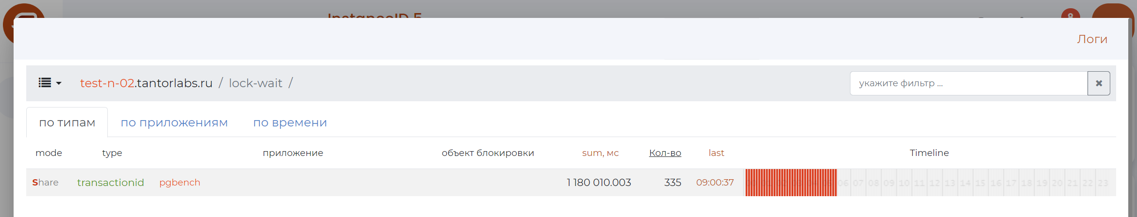This screenshot has width=1137, height=217.
Task: Switch to the по времени tab
Action: pos(290,123)
